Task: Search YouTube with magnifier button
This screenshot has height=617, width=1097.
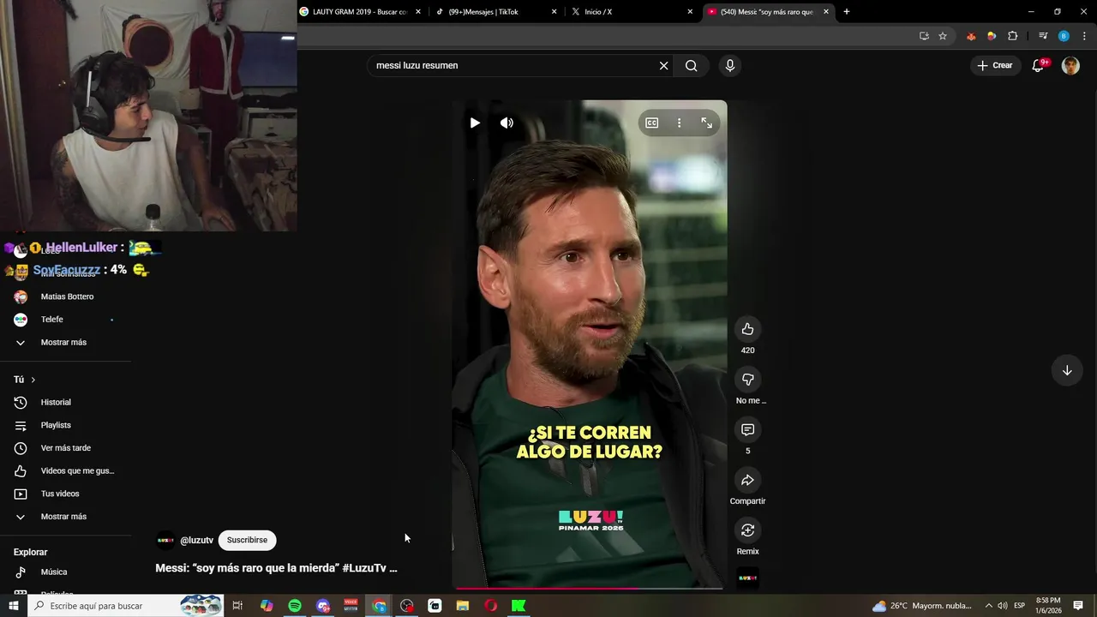Action: tap(691, 65)
